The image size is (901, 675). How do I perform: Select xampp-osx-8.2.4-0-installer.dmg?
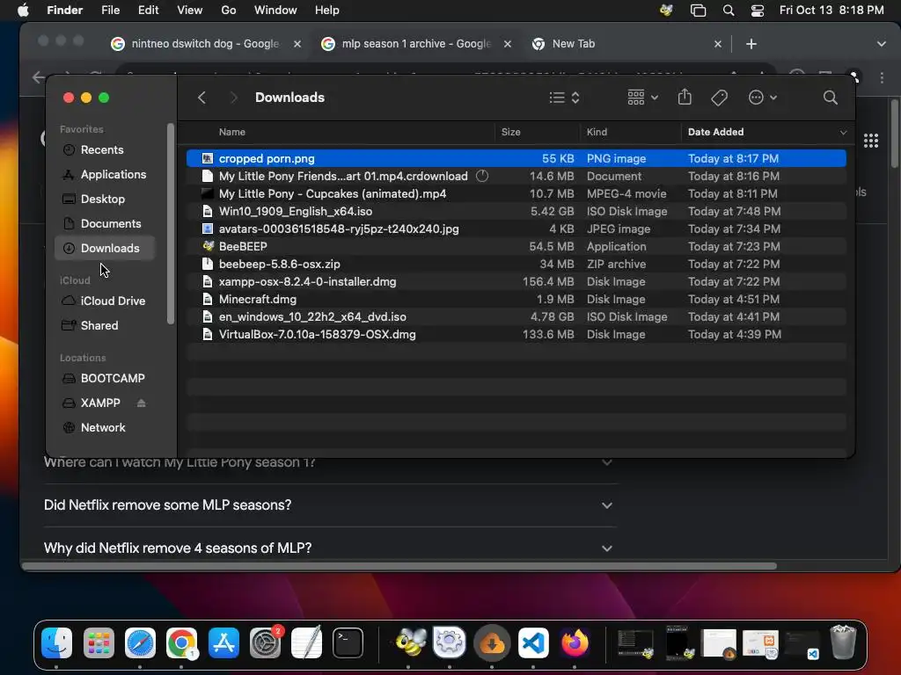[516, 282]
